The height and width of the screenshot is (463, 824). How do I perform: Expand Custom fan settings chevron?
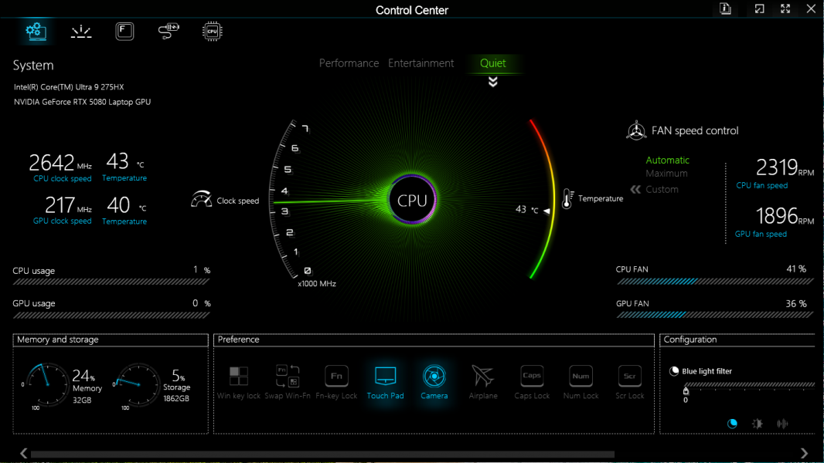point(635,189)
